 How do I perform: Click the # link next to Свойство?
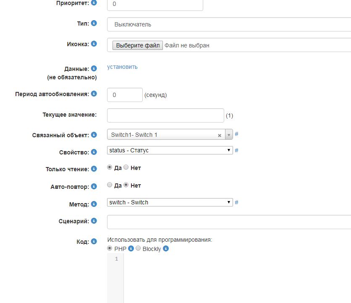click(236, 150)
